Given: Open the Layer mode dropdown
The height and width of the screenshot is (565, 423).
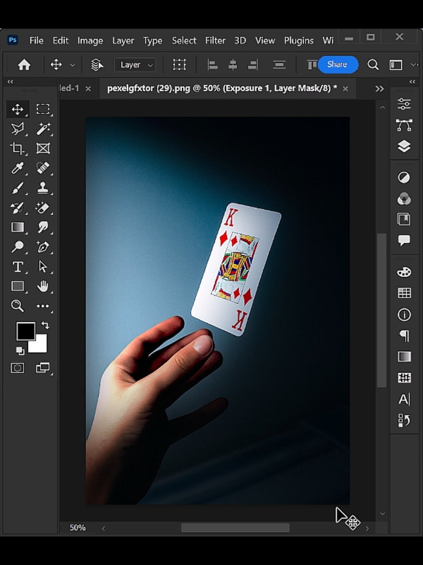Looking at the screenshot, I should 135,65.
